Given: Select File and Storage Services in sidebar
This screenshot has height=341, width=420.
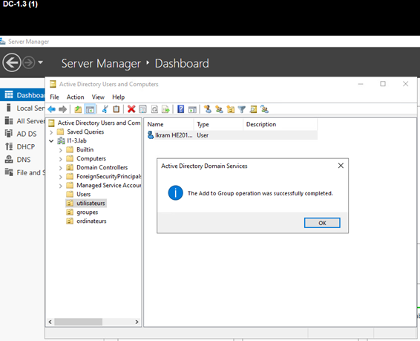Looking at the screenshot, I should [x=22, y=172].
